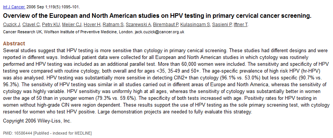
Task: Click the PubMed indexed for MEDLINE label
Action: pyautogui.click(x=63, y=133)
